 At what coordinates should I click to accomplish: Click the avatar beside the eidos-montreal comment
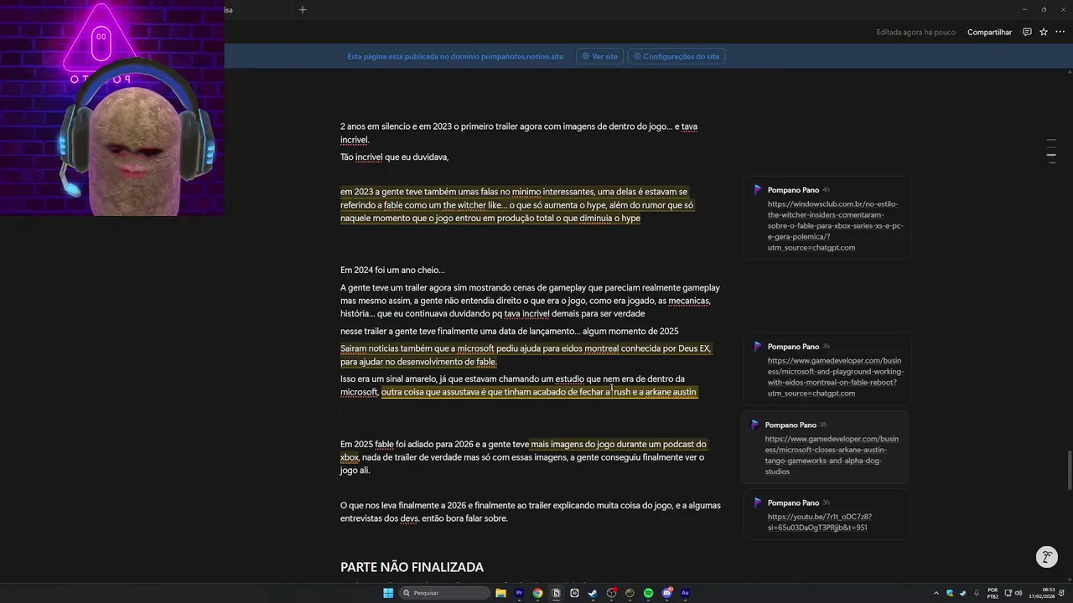pyautogui.click(x=757, y=347)
